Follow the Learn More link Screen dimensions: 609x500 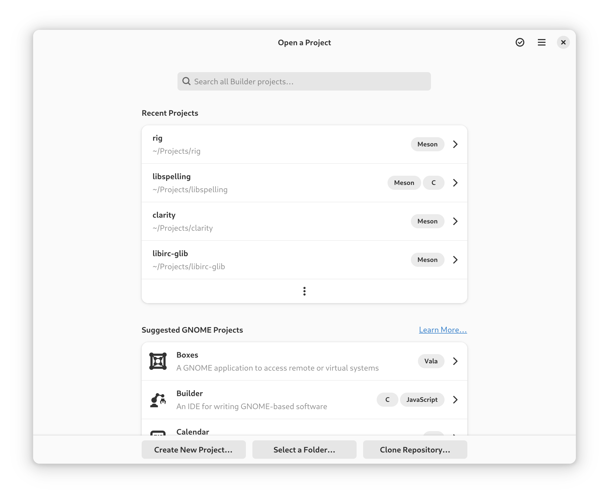pos(442,329)
